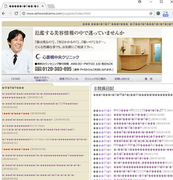Open the Key to Happy Aging item 2018/03/31
Viewport: 173px width, 180px height.
(45, 141)
